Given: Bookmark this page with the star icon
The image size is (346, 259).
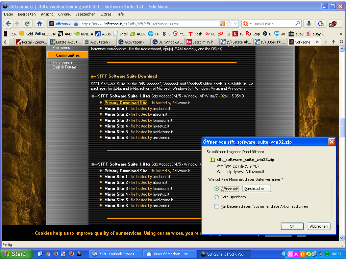Looking at the screenshot, I should (229, 24).
